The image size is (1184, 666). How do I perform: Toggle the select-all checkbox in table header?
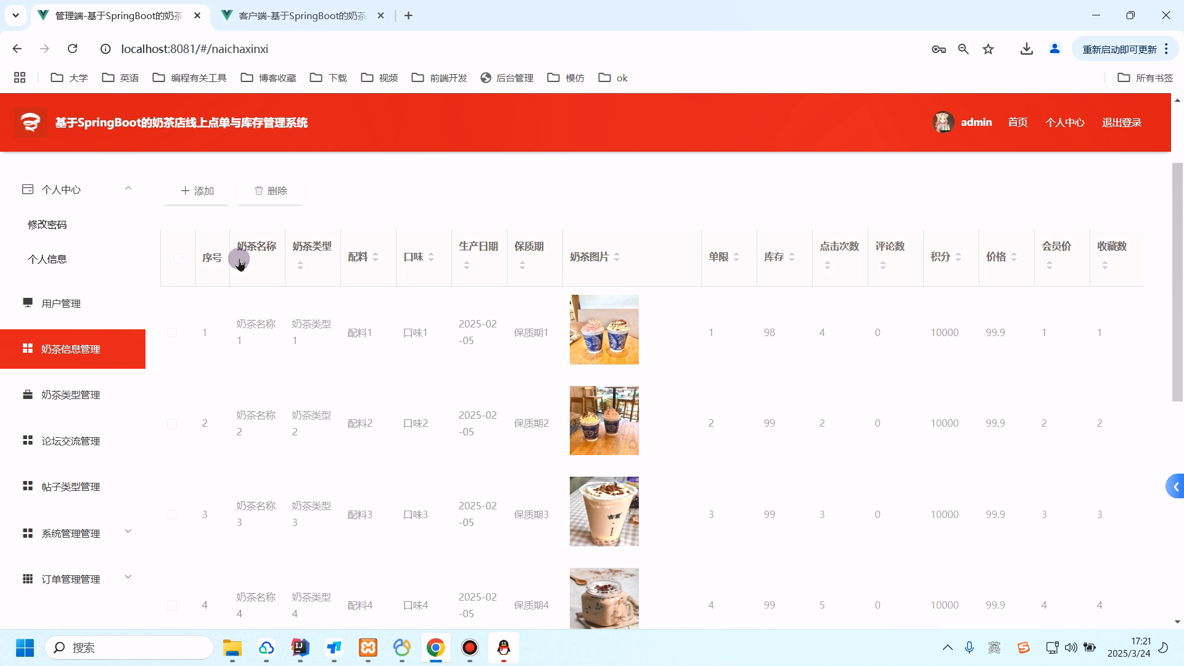pyautogui.click(x=177, y=258)
